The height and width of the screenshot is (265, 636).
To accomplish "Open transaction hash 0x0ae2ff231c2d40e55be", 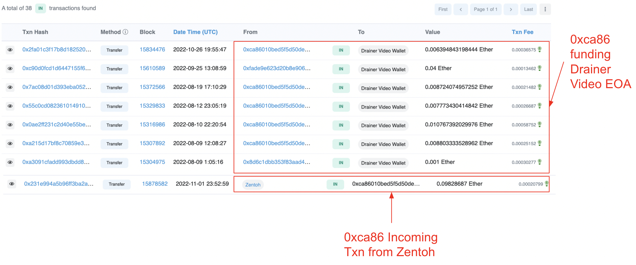I will (x=57, y=124).
